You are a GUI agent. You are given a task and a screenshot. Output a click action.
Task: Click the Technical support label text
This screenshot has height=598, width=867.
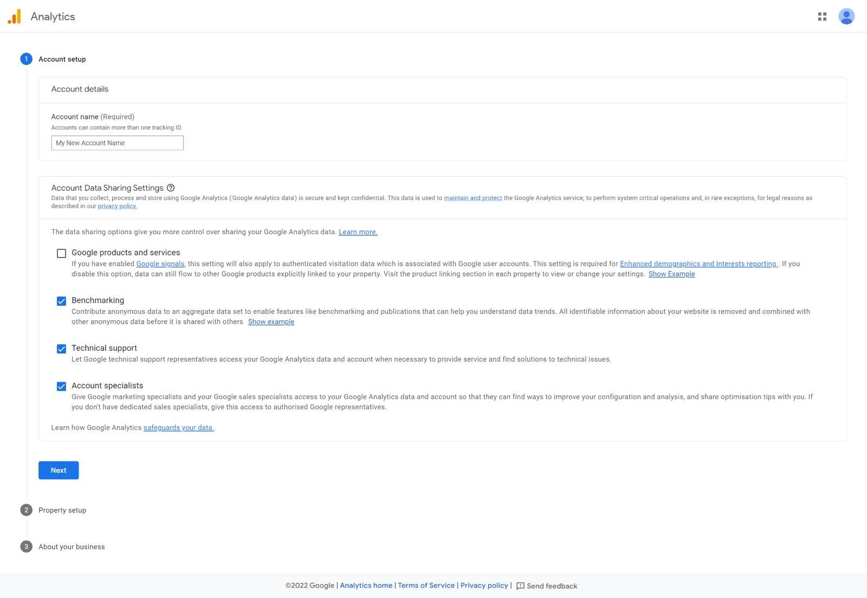point(105,348)
